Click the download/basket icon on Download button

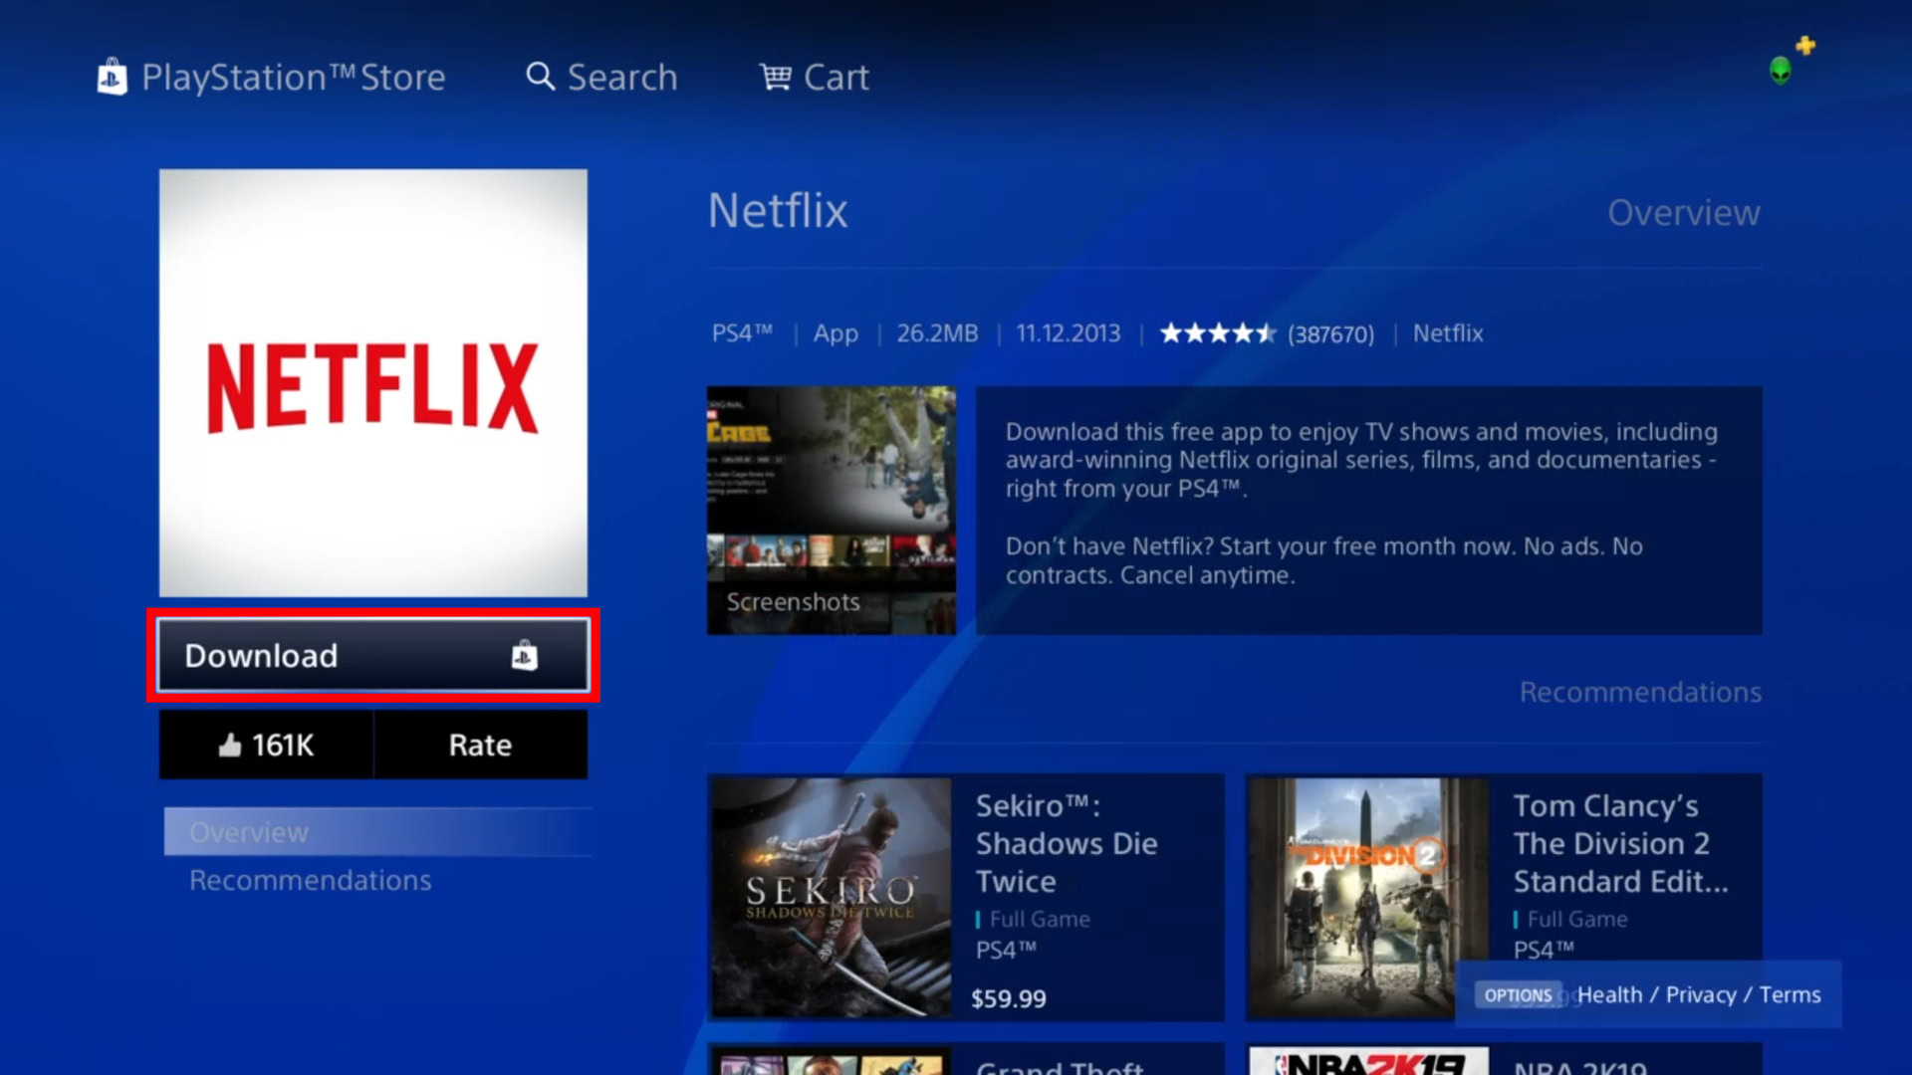tap(523, 655)
